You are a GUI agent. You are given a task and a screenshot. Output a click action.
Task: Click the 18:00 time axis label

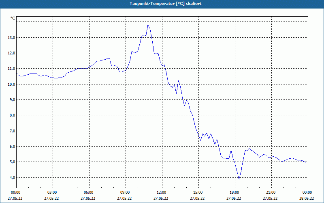(x=235, y=192)
